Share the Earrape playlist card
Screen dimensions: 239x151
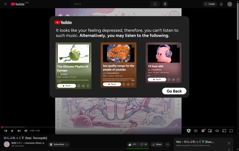click(83, 86)
